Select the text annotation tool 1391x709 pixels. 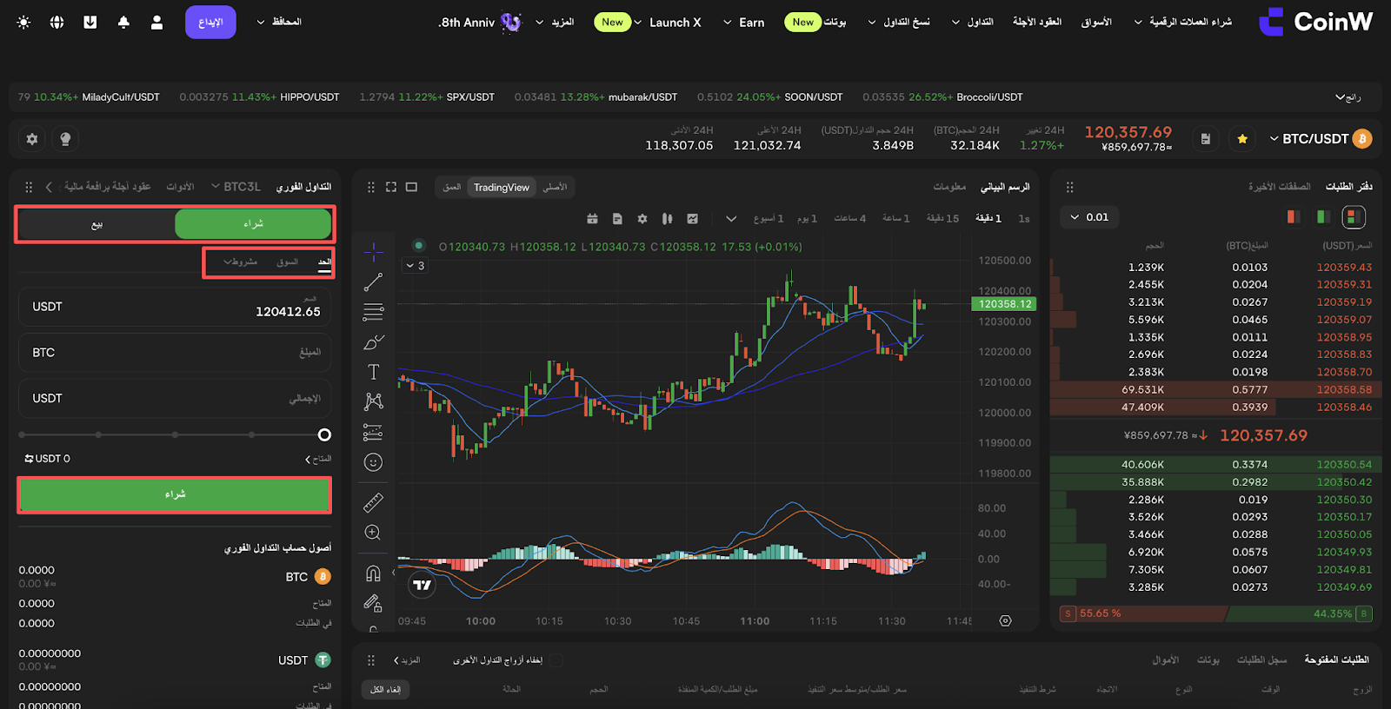coord(374,372)
